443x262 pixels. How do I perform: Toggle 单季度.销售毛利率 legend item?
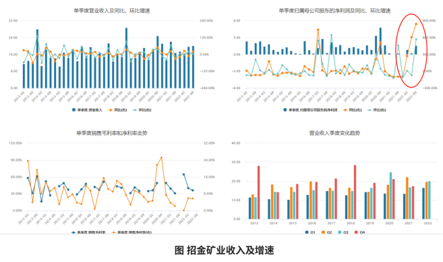tap(88, 232)
